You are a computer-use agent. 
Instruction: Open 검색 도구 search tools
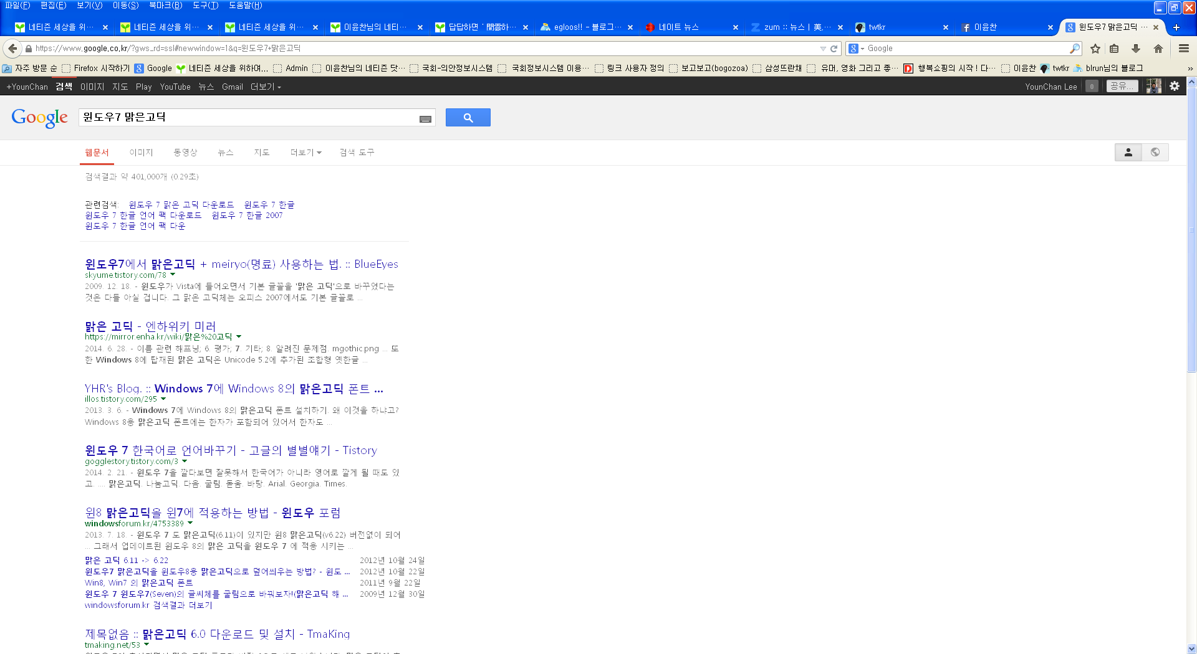click(x=357, y=153)
